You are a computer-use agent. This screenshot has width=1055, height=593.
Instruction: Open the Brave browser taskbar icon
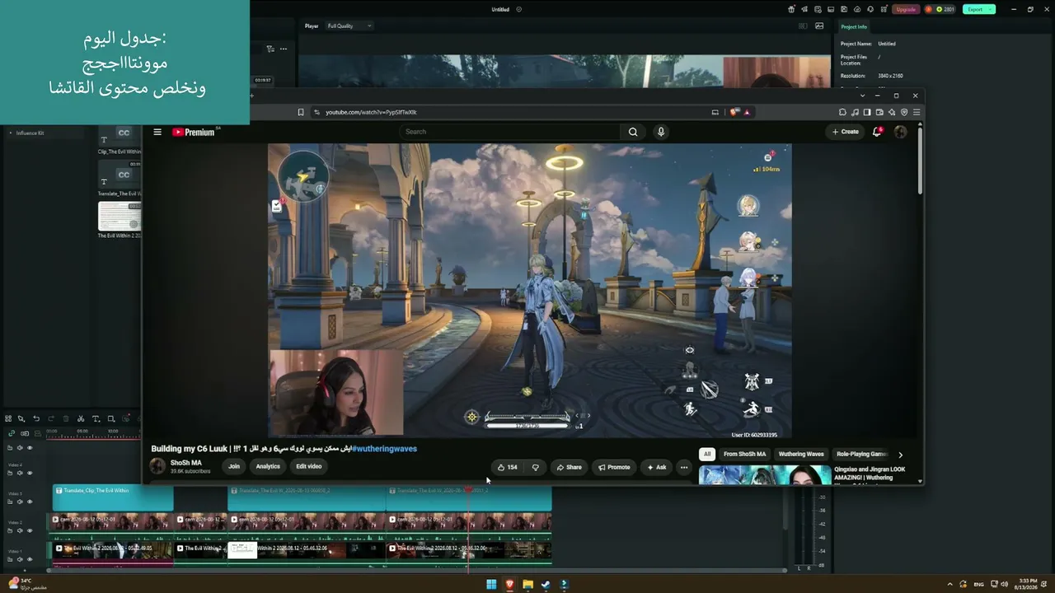(x=509, y=585)
